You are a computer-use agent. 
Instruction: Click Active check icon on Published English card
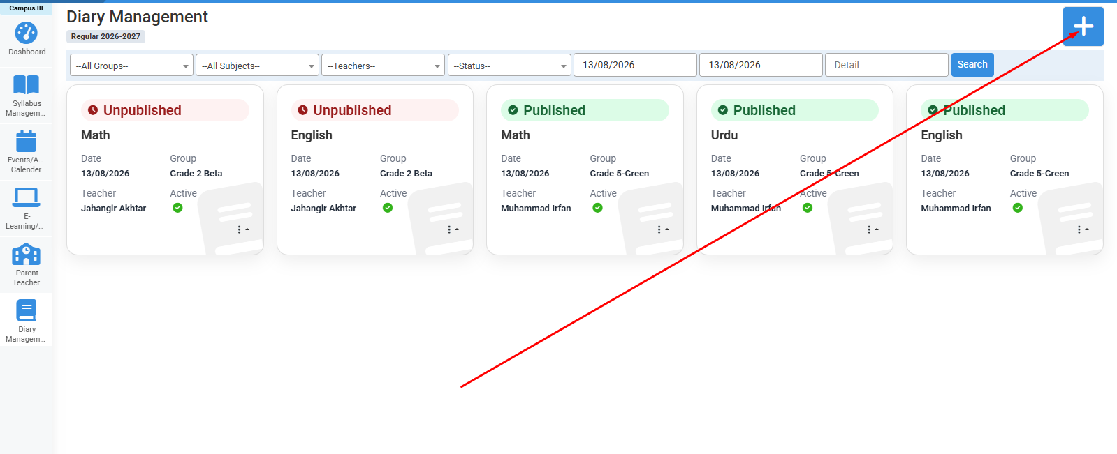(x=1018, y=208)
